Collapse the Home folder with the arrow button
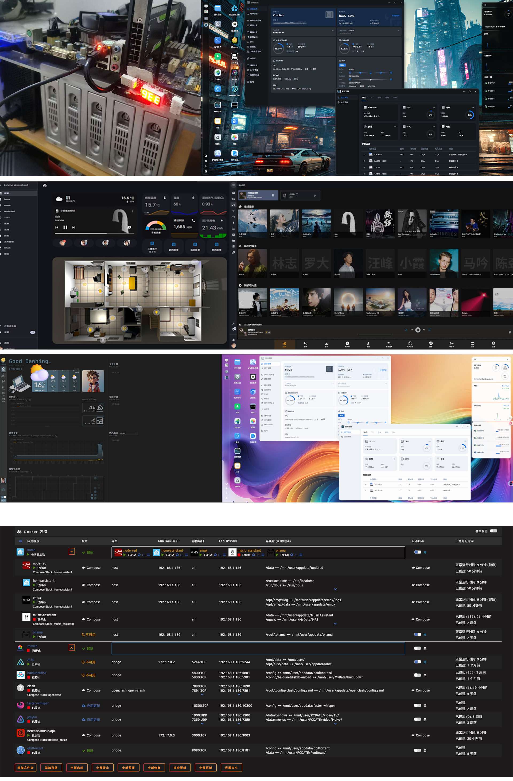Image resolution: width=513 pixels, height=781 pixels. tap(72, 552)
